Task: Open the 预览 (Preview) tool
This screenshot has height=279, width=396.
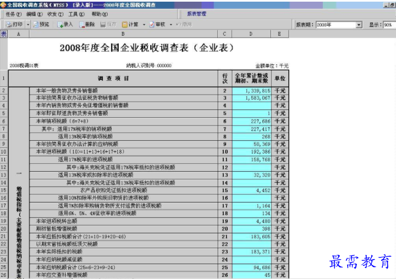Action: (x=41, y=25)
